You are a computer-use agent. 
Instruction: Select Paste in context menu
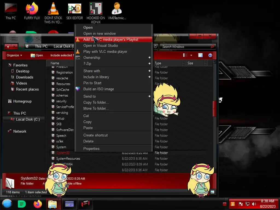(113, 128)
